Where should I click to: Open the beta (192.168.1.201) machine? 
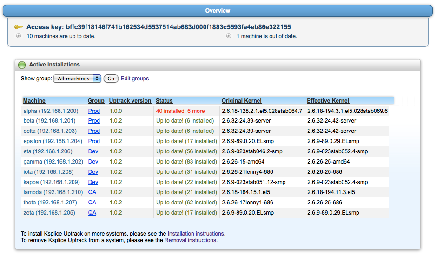pyautogui.click(x=49, y=121)
